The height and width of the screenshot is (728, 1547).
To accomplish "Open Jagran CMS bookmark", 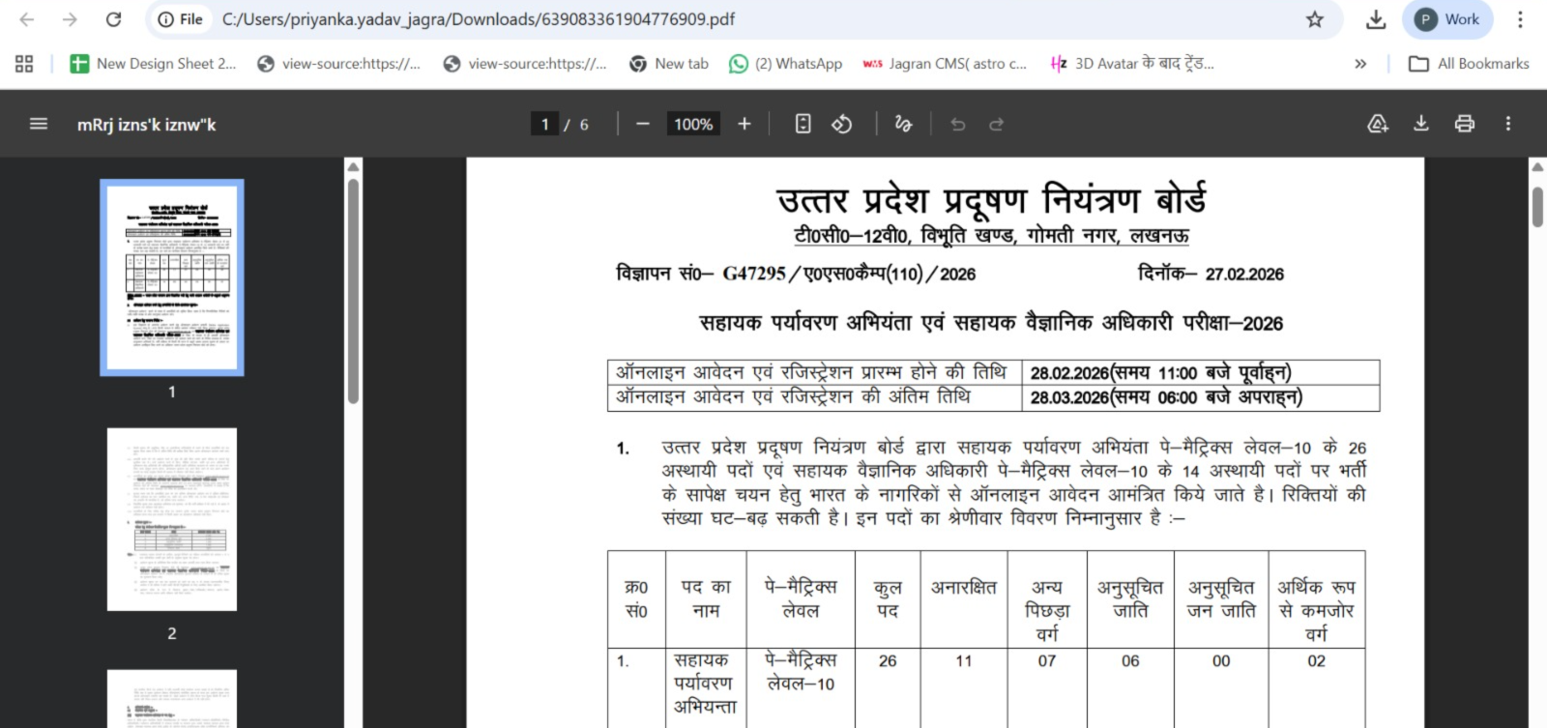I will [x=945, y=64].
